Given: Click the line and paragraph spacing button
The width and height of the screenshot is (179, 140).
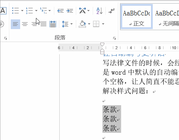Looking at the screenshot, I should [65, 24].
